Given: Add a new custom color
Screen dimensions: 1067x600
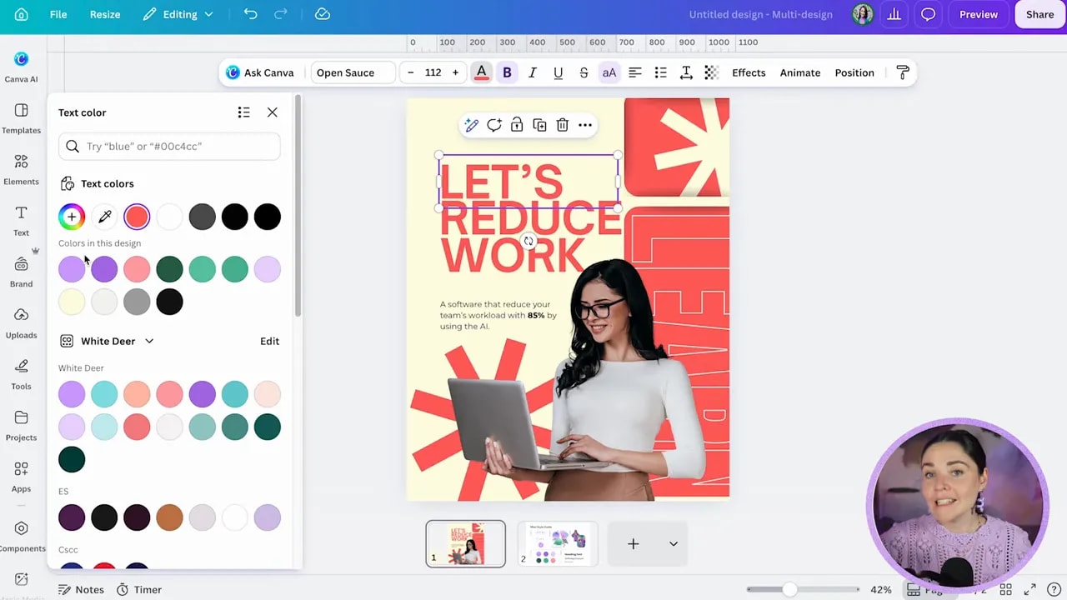Looking at the screenshot, I should 72,217.
